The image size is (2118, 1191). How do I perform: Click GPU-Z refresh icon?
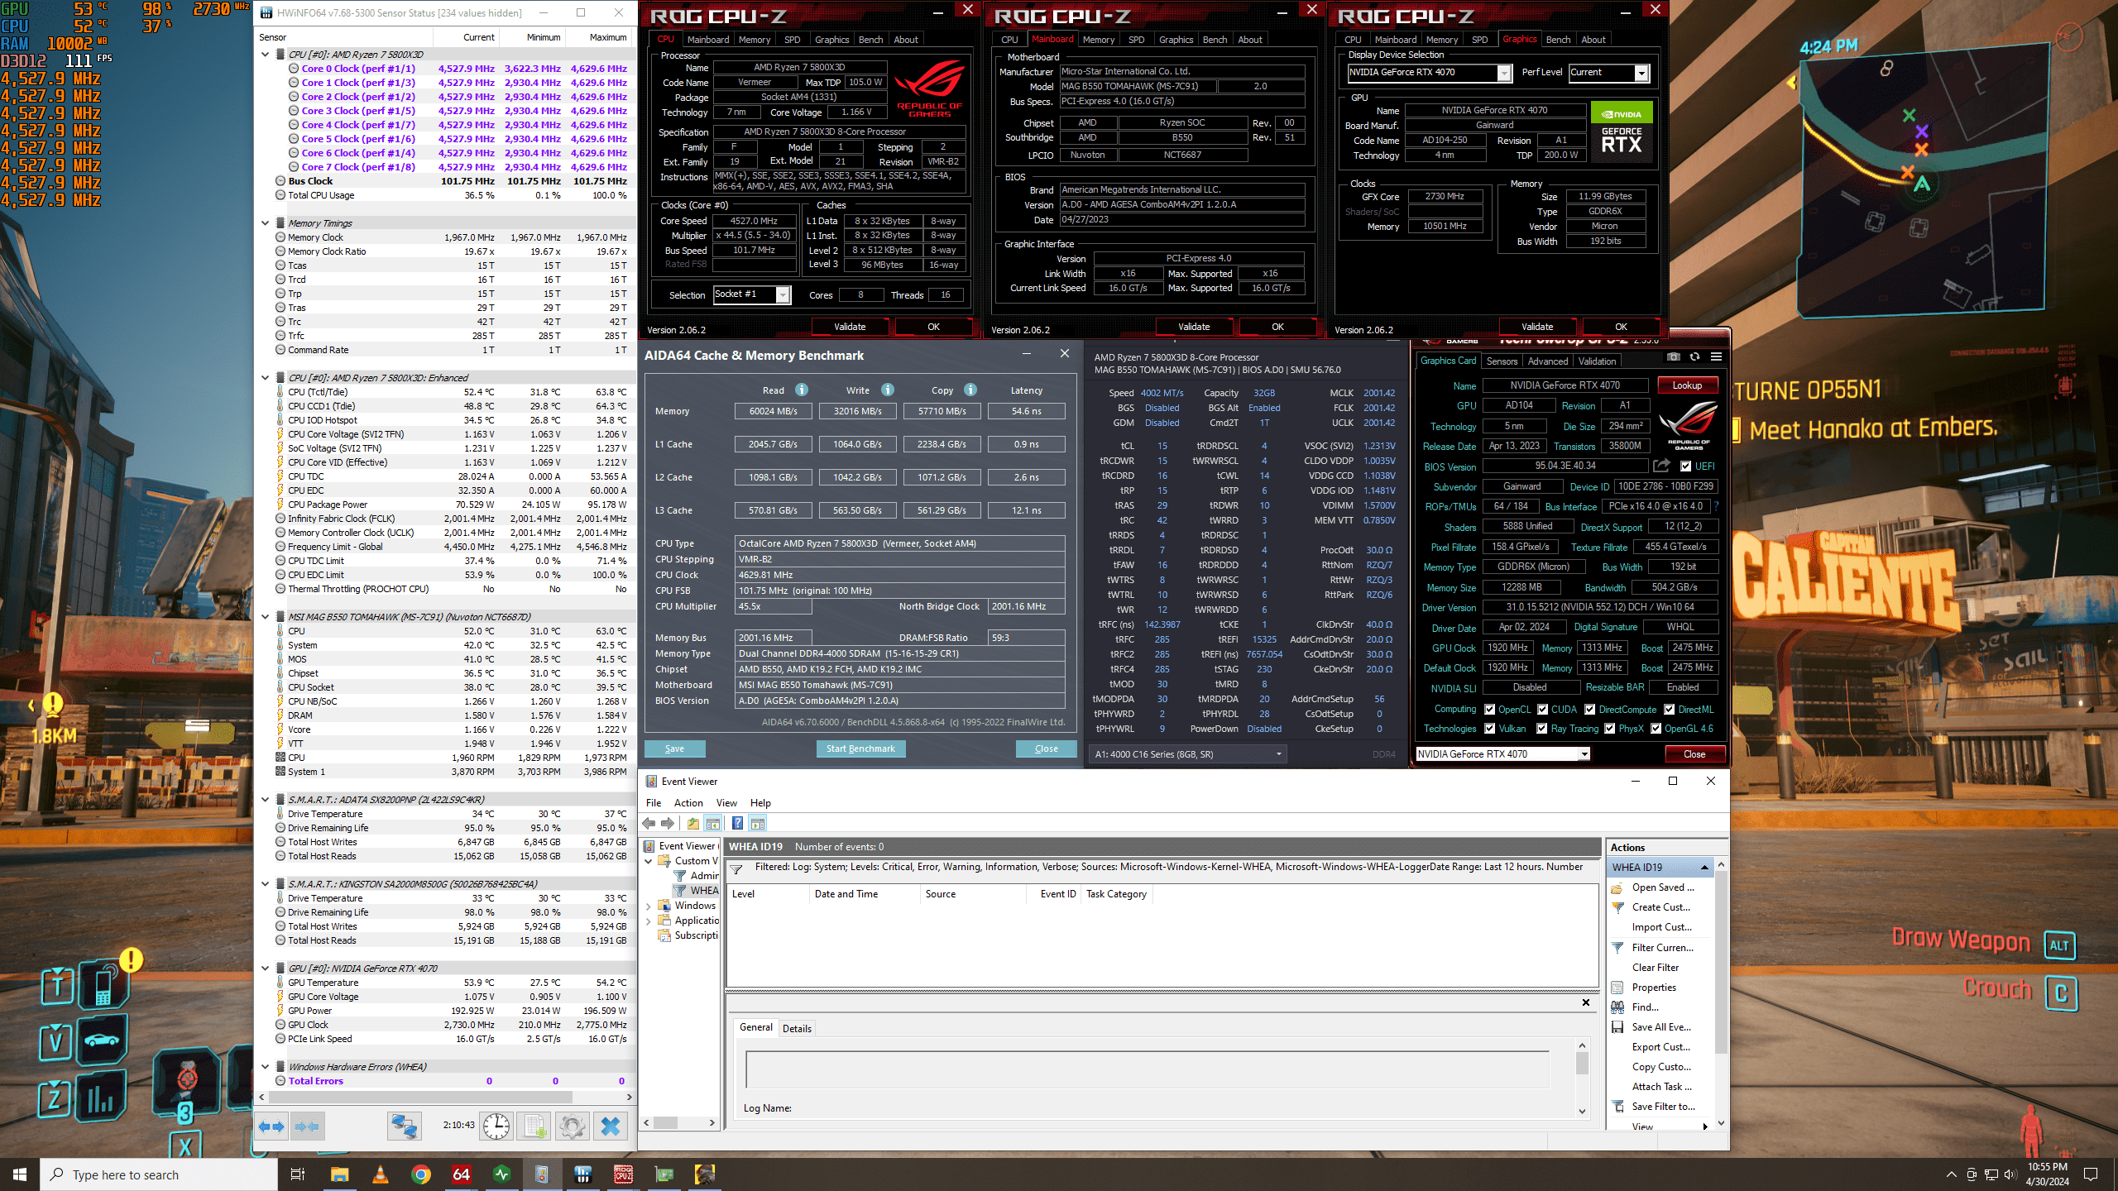tap(1694, 357)
